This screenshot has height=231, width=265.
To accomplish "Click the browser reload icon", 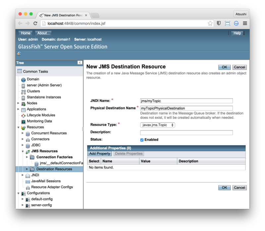I will (35, 24).
